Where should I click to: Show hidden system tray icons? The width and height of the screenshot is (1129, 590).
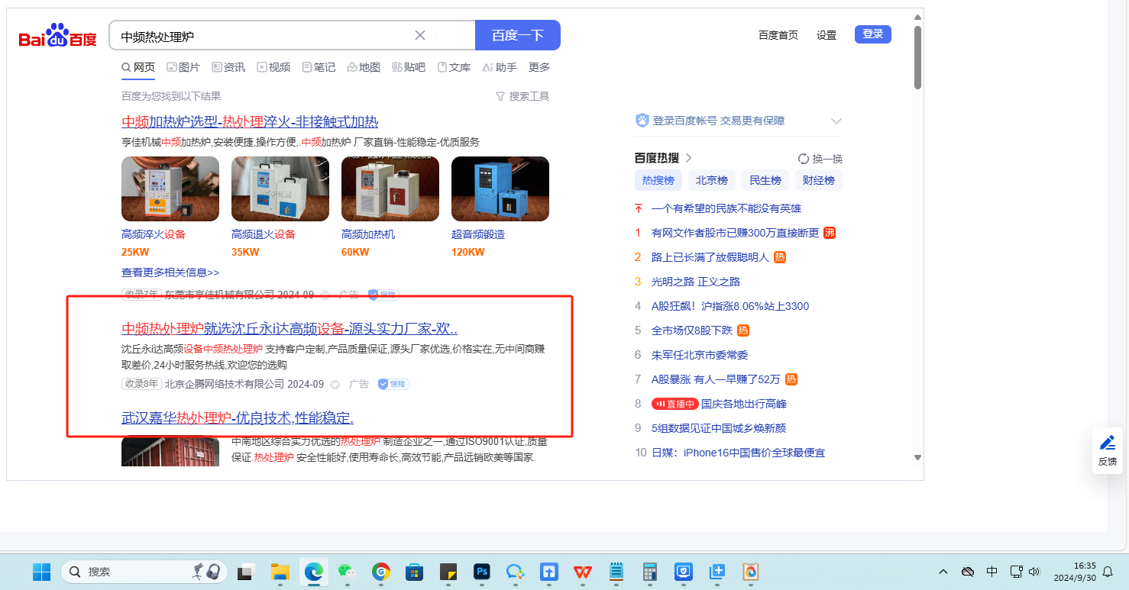click(943, 572)
